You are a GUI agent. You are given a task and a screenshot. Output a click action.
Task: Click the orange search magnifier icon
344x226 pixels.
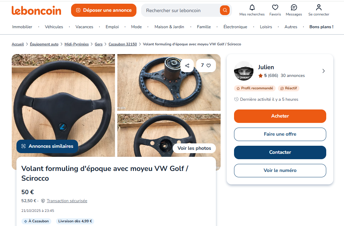[225, 10]
